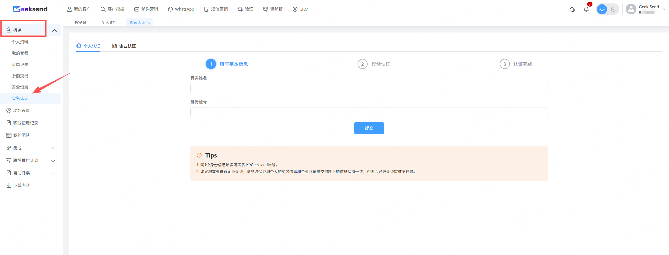Click the 积分使用记录 document icon

click(9, 123)
